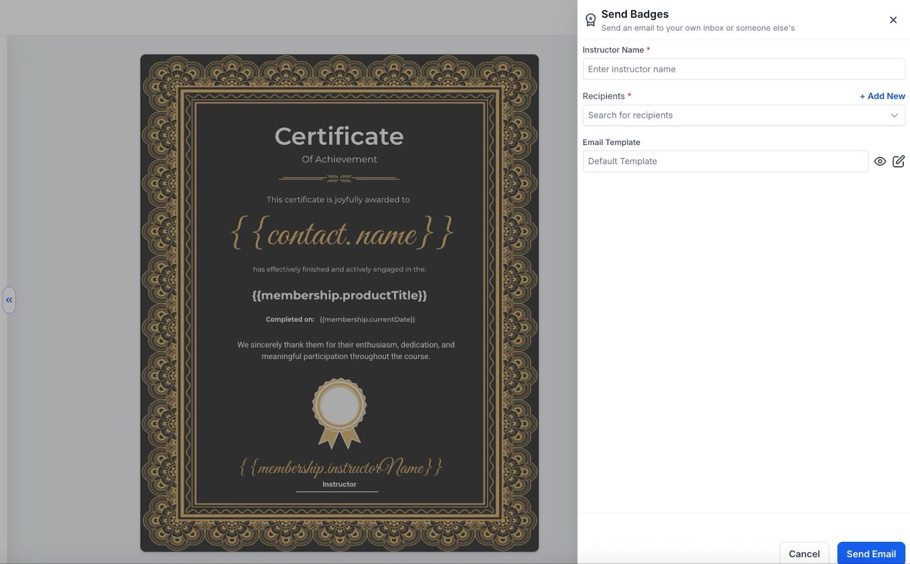Open the email template edit pencil icon
Viewport: 910px width, 564px height.
(899, 161)
